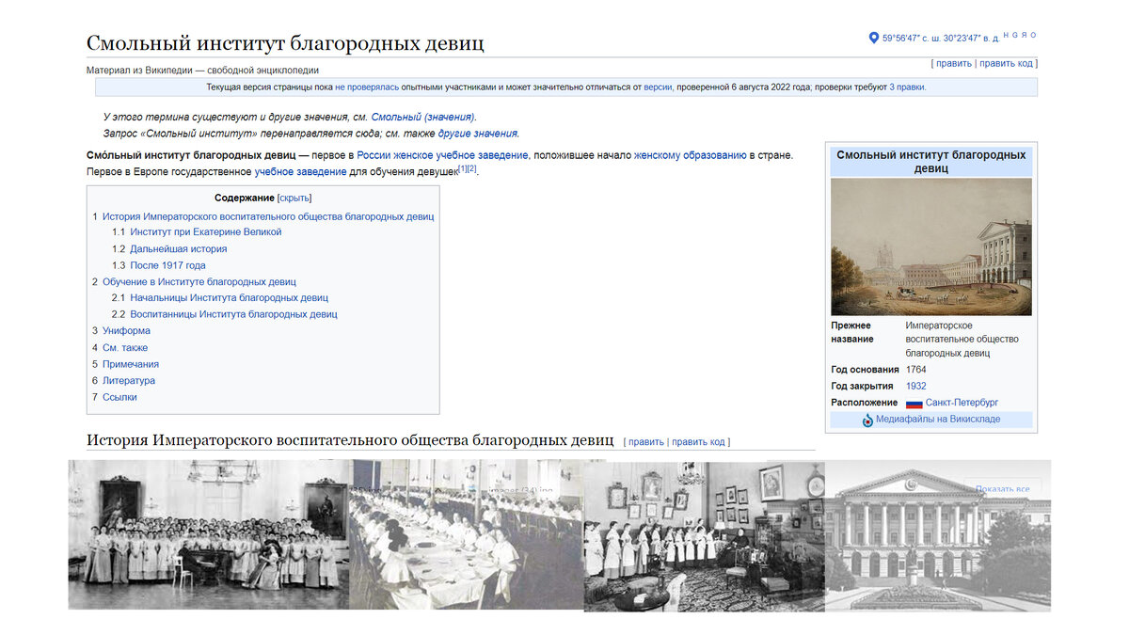Go to contents item 2.1 Начальницы Института
This screenshot has height=635, width=1129.
219,298
